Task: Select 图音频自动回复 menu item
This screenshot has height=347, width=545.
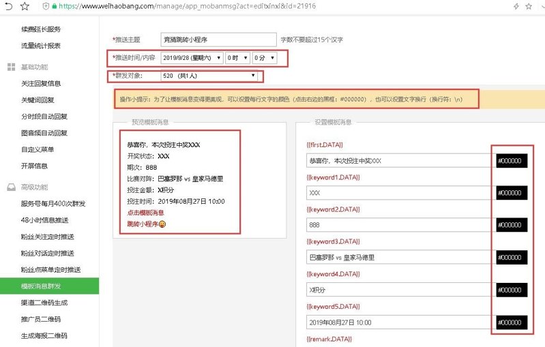Action: pyautogui.click(x=44, y=133)
